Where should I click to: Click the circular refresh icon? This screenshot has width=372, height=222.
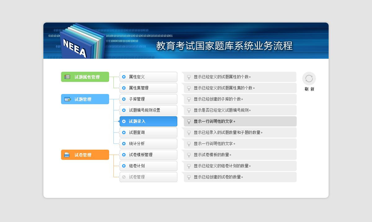pos(309,79)
